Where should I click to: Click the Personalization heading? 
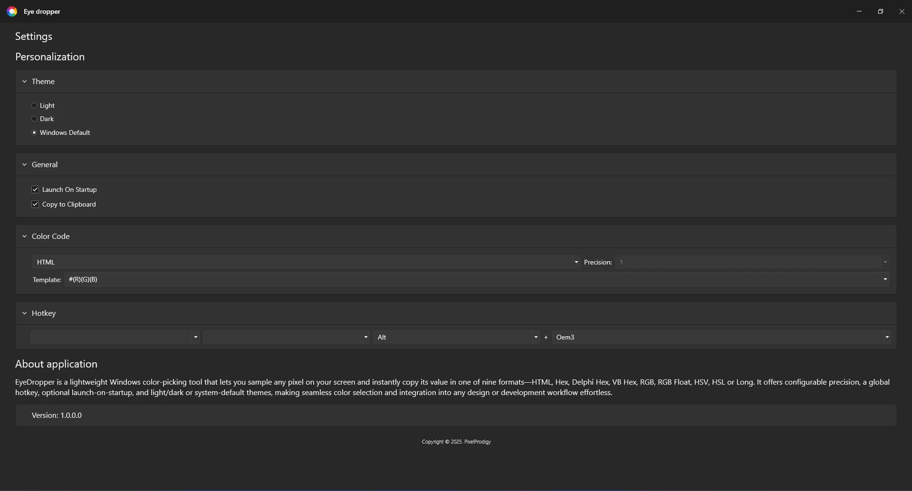50,57
